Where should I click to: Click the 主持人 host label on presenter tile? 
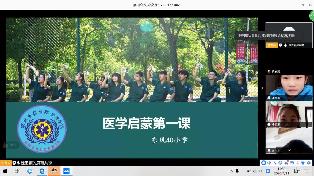[x=272, y=45]
